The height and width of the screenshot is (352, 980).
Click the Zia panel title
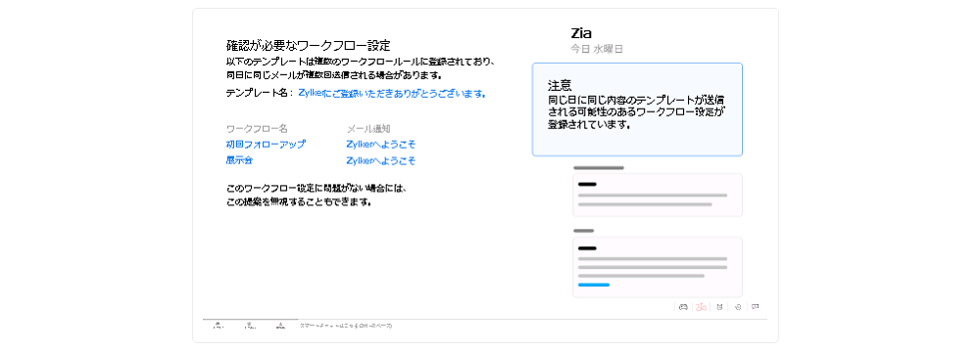click(x=581, y=33)
